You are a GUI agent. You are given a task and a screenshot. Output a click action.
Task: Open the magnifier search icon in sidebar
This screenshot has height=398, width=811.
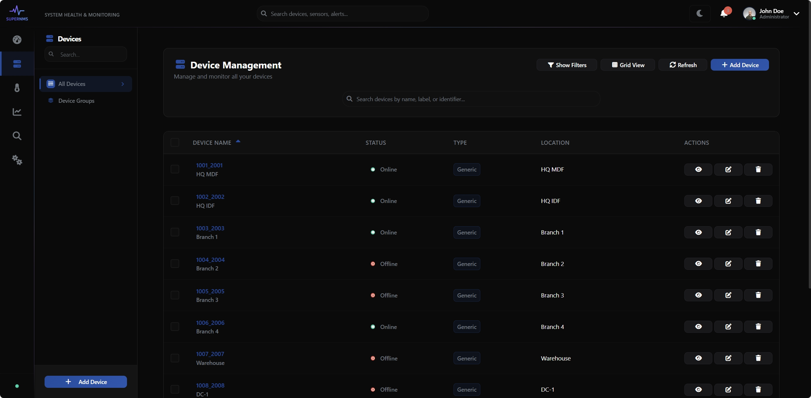click(x=17, y=136)
